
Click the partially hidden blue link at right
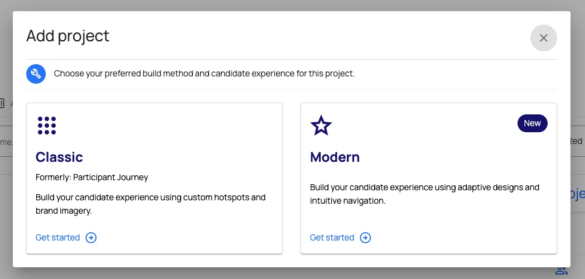[x=577, y=194]
